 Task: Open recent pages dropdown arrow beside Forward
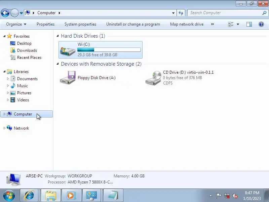21,13
